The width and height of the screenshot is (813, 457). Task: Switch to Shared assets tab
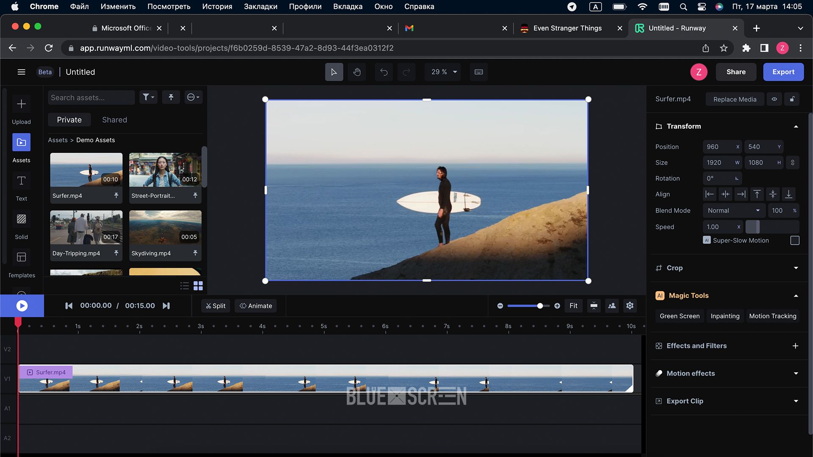click(x=114, y=120)
